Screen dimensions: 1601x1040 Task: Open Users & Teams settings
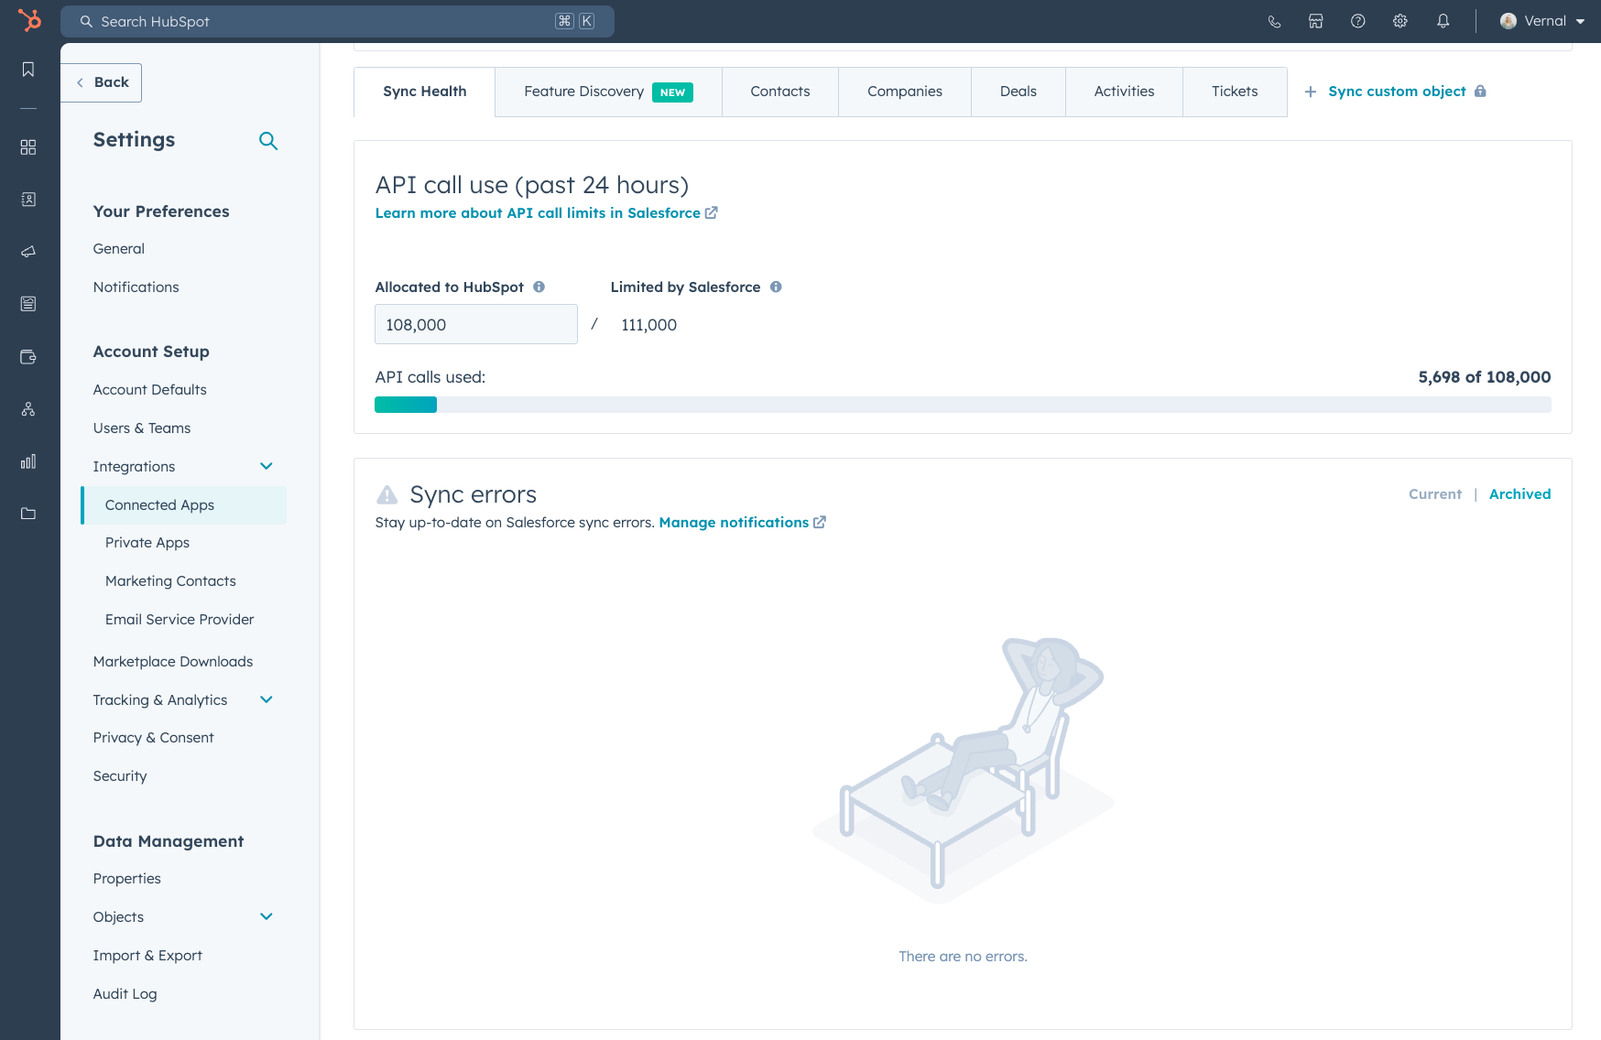(x=142, y=428)
